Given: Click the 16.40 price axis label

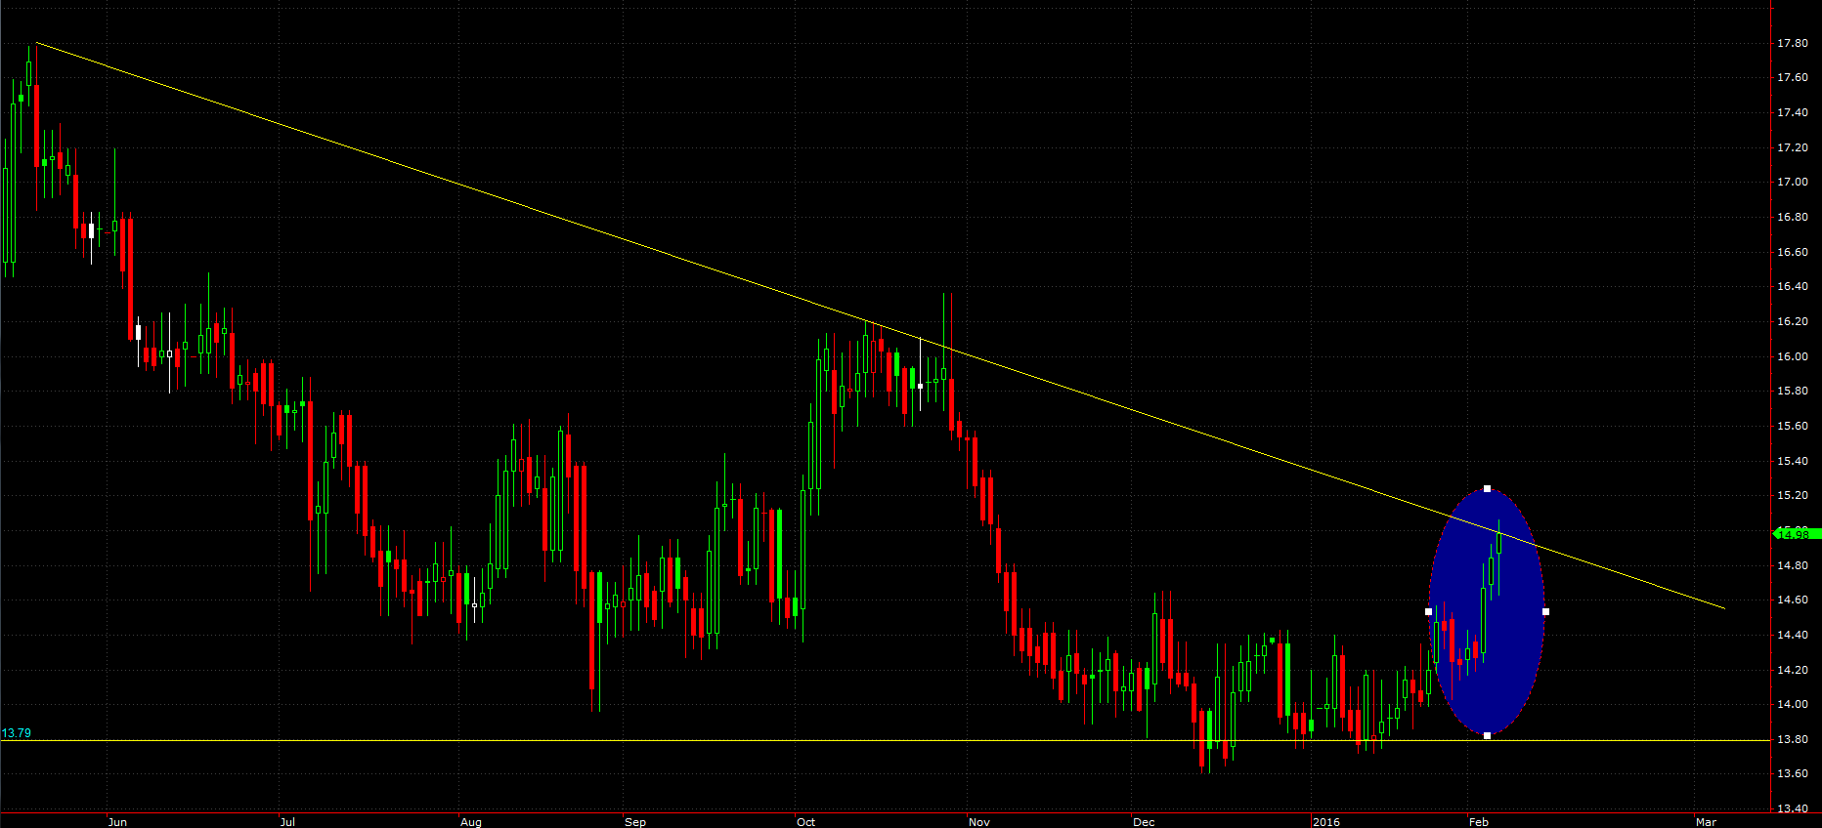Looking at the screenshot, I should (1792, 286).
